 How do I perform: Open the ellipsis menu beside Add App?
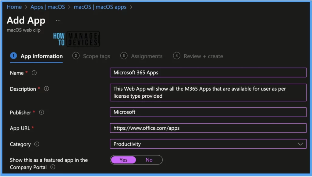tap(58, 20)
